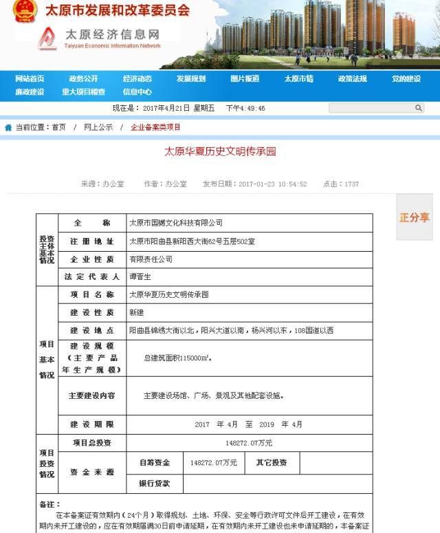This screenshot has width=440, height=533.
Task: Open the 重大项目稽查 menu item
Action: [84, 91]
